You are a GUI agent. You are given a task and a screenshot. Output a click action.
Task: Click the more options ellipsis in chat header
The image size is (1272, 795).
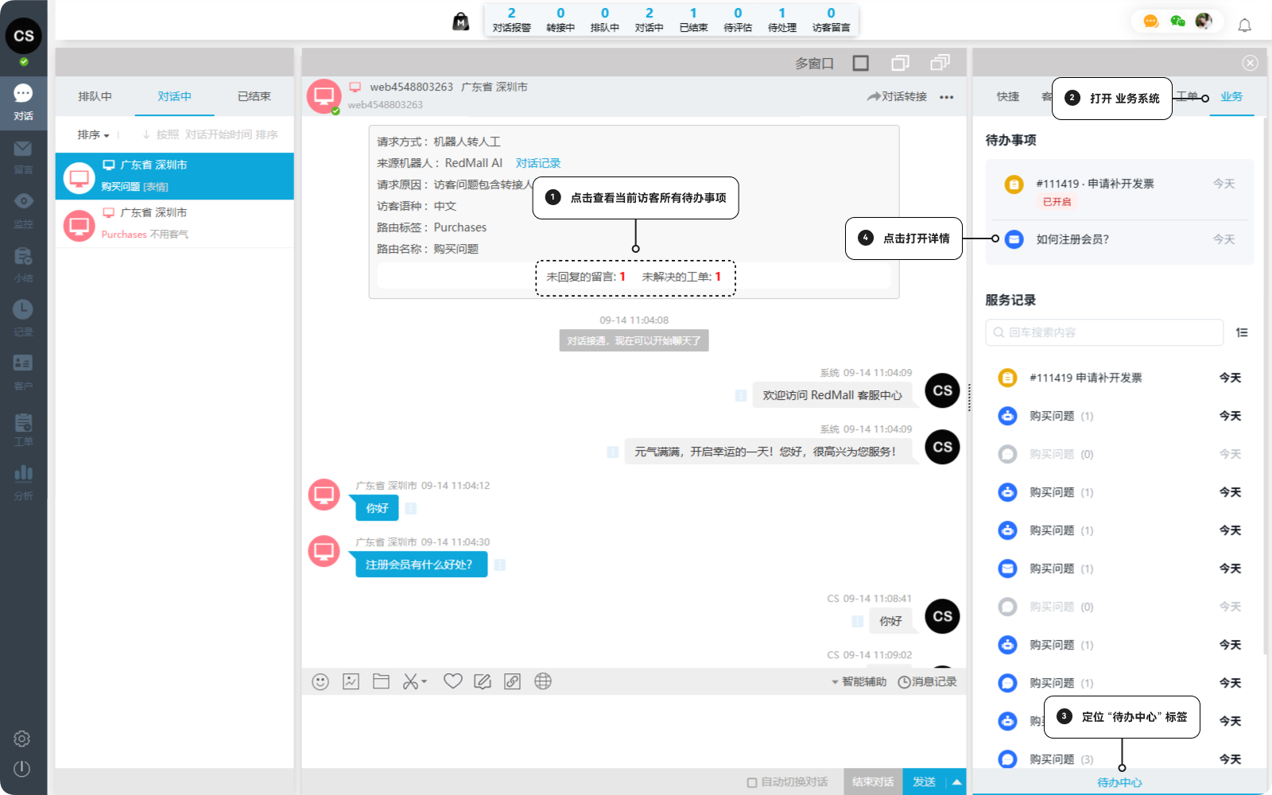pyautogui.click(x=946, y=97)
